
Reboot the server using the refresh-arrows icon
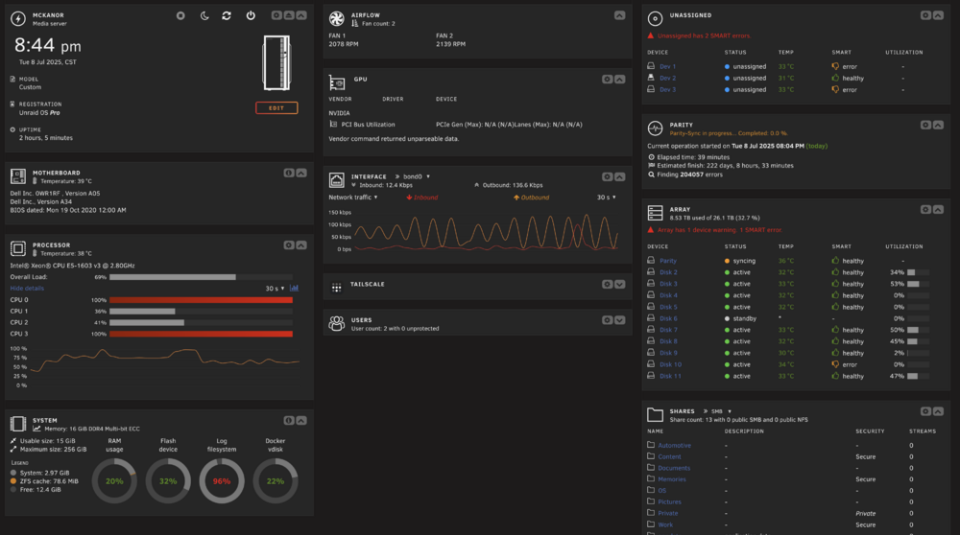click(x=227, y=16)
